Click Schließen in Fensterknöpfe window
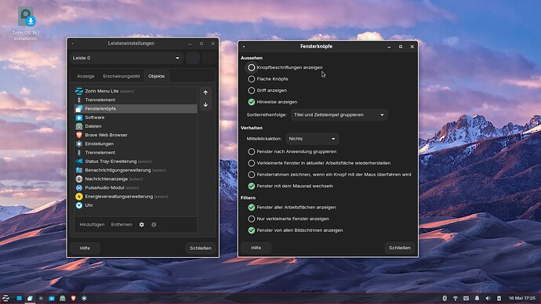541x304 pixels. pos(400,248)
